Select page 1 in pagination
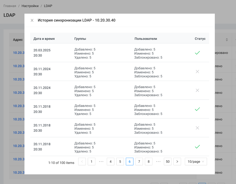236x184 pixels. pos(91,162)
